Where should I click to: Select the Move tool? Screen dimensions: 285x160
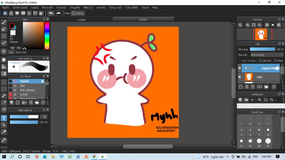4,51
